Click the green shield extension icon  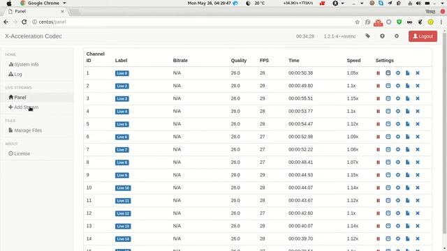pyautogui.click(x=399, y=22)
